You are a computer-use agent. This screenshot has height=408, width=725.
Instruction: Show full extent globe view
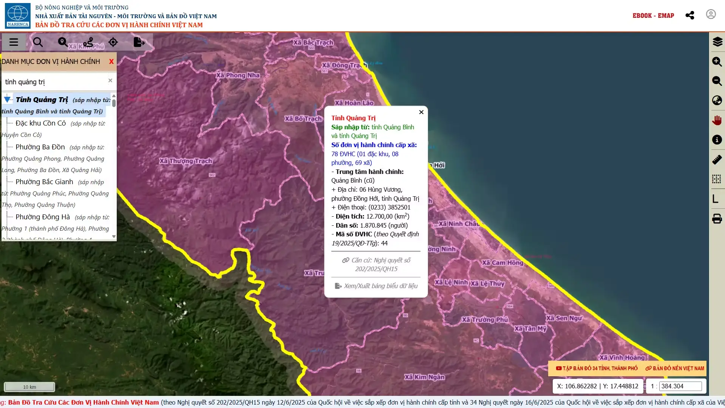pos(717,100)
